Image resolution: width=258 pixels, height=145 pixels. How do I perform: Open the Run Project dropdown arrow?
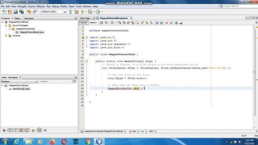[x=86, y=12]
